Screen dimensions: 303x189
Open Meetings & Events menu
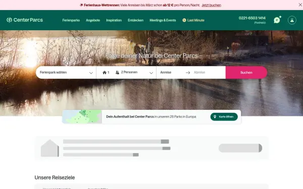click(163, 20)
